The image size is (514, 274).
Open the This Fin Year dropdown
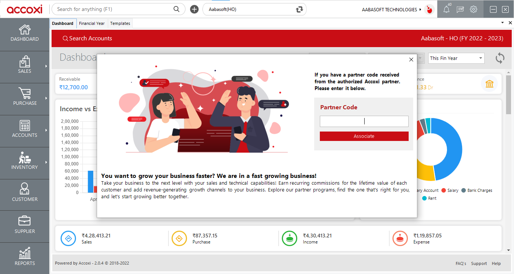coord(456,58)
